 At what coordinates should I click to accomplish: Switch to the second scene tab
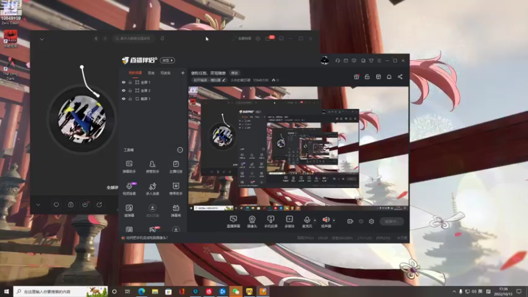(x=151, y=73)
